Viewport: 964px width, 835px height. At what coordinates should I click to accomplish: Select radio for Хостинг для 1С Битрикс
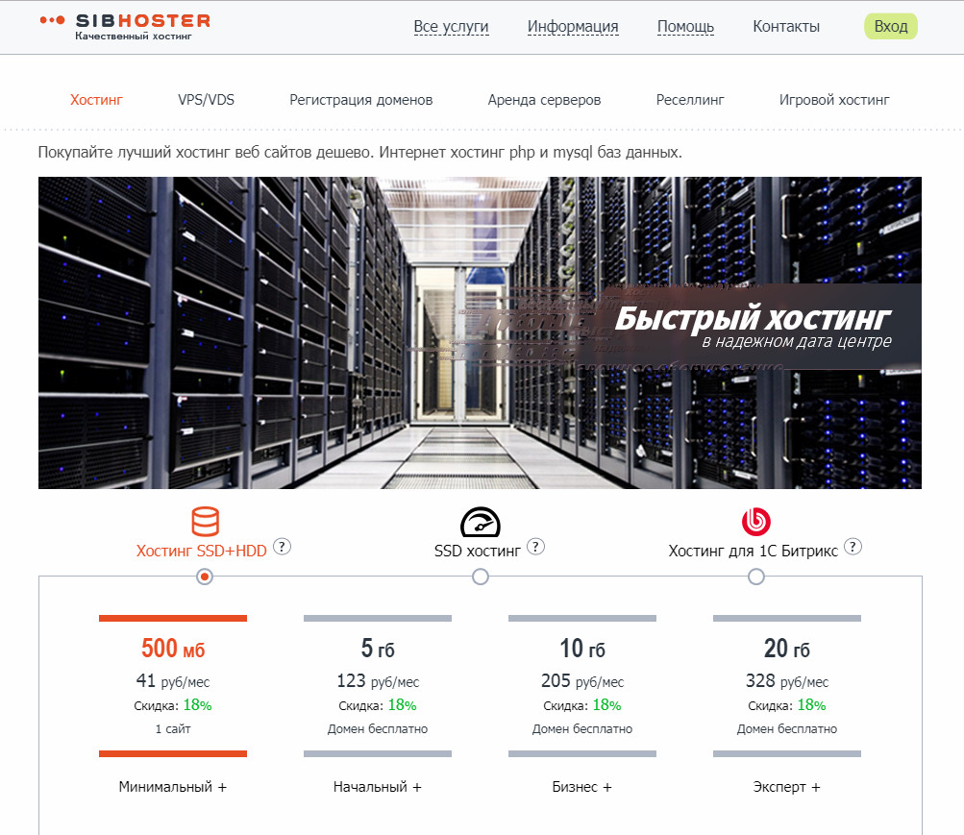tap(756, 577)
